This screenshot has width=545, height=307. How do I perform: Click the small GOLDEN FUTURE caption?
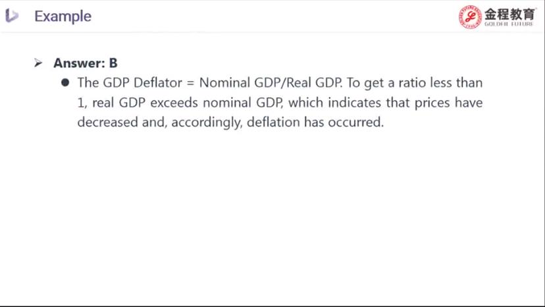click(x=509, y=24)
